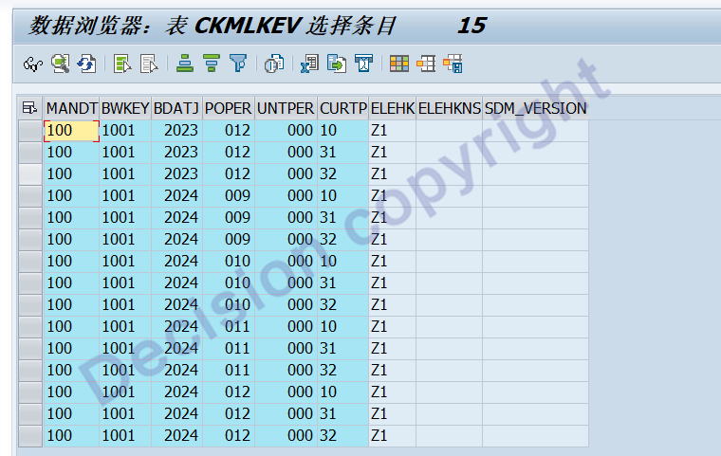The width and height of the screenshot is (721, 456).
Task: Select the first row using its row selector
Action: pyautogui.click(x=30, y=131)
